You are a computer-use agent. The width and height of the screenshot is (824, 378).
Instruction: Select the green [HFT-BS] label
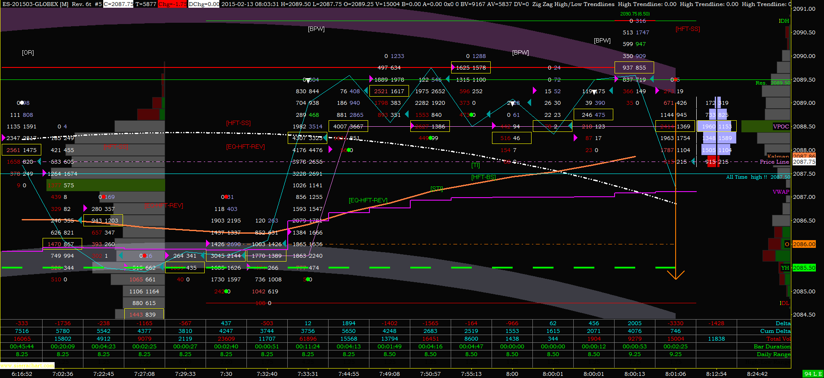click(483, 177)
